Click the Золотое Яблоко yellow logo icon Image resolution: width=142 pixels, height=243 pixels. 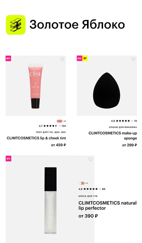click(16, 25)
